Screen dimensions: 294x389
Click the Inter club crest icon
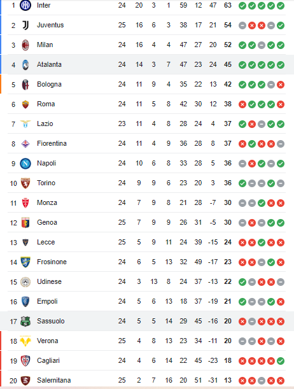pyautogui.click(x=25, y=5)
